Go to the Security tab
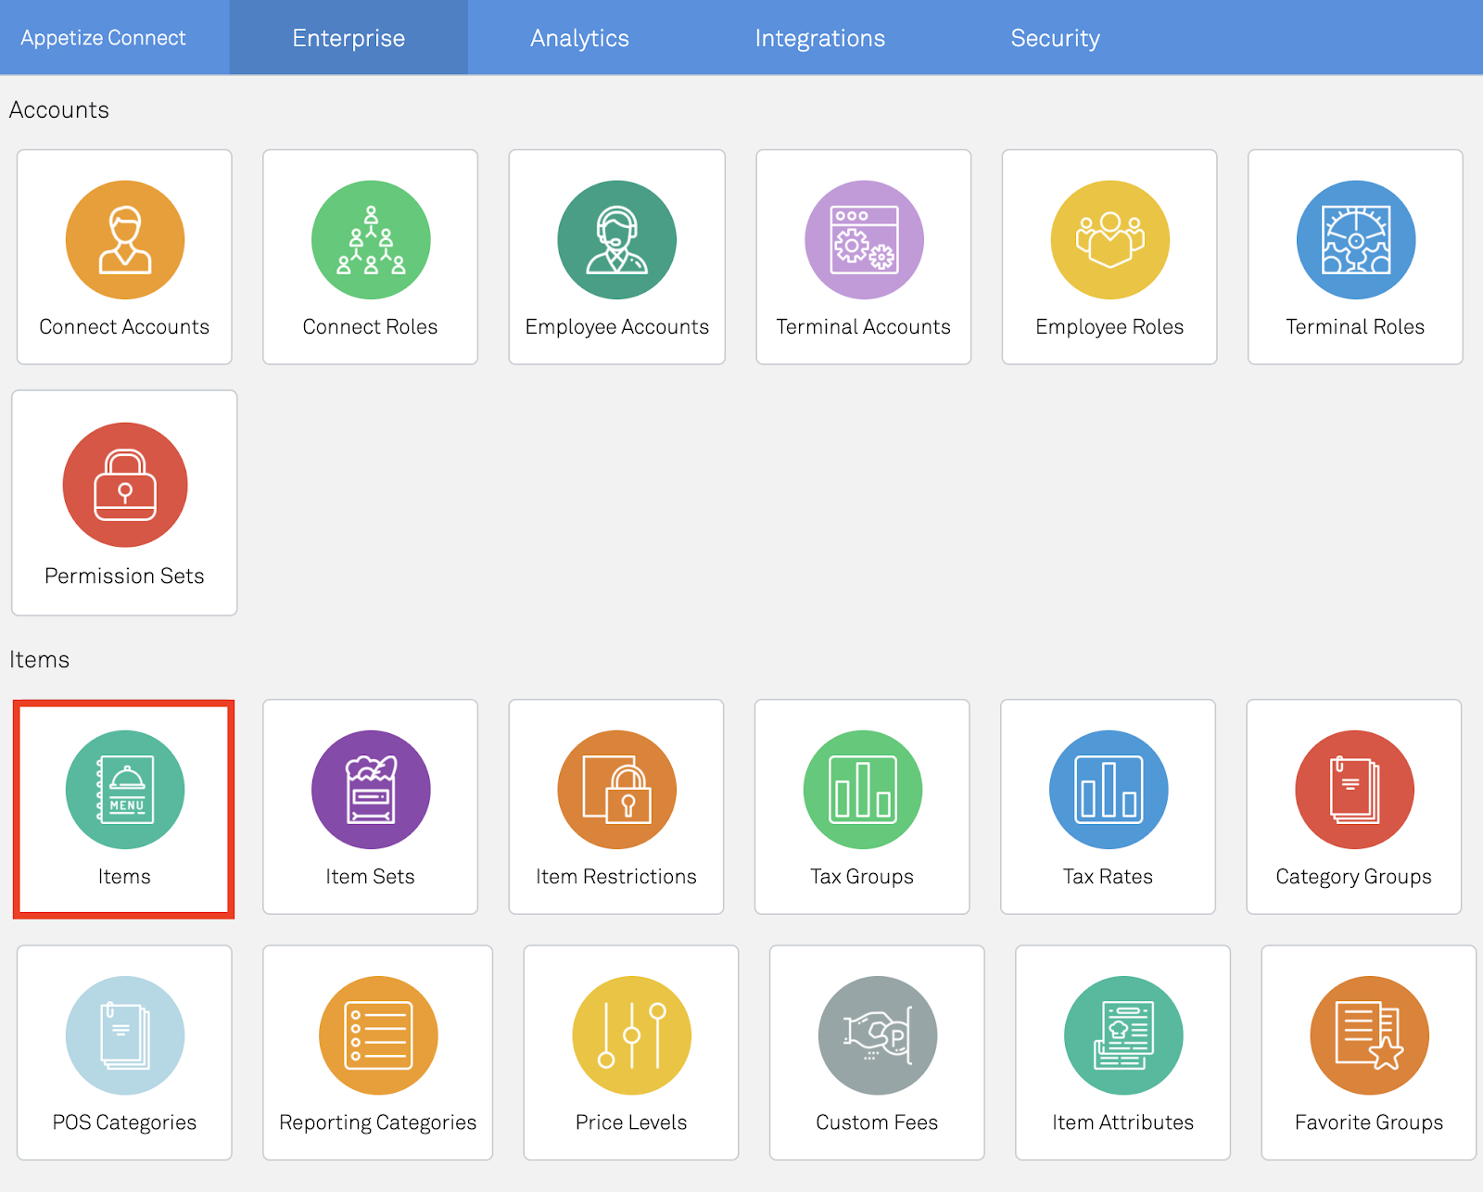Screen dimensions: 1483x1192 tap(1055, 38)
